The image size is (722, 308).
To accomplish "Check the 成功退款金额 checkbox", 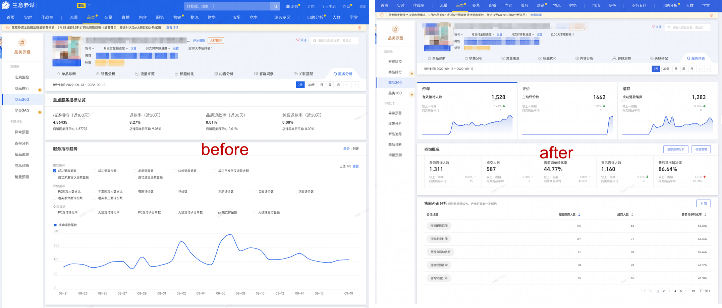I will [x=95, y=171].
